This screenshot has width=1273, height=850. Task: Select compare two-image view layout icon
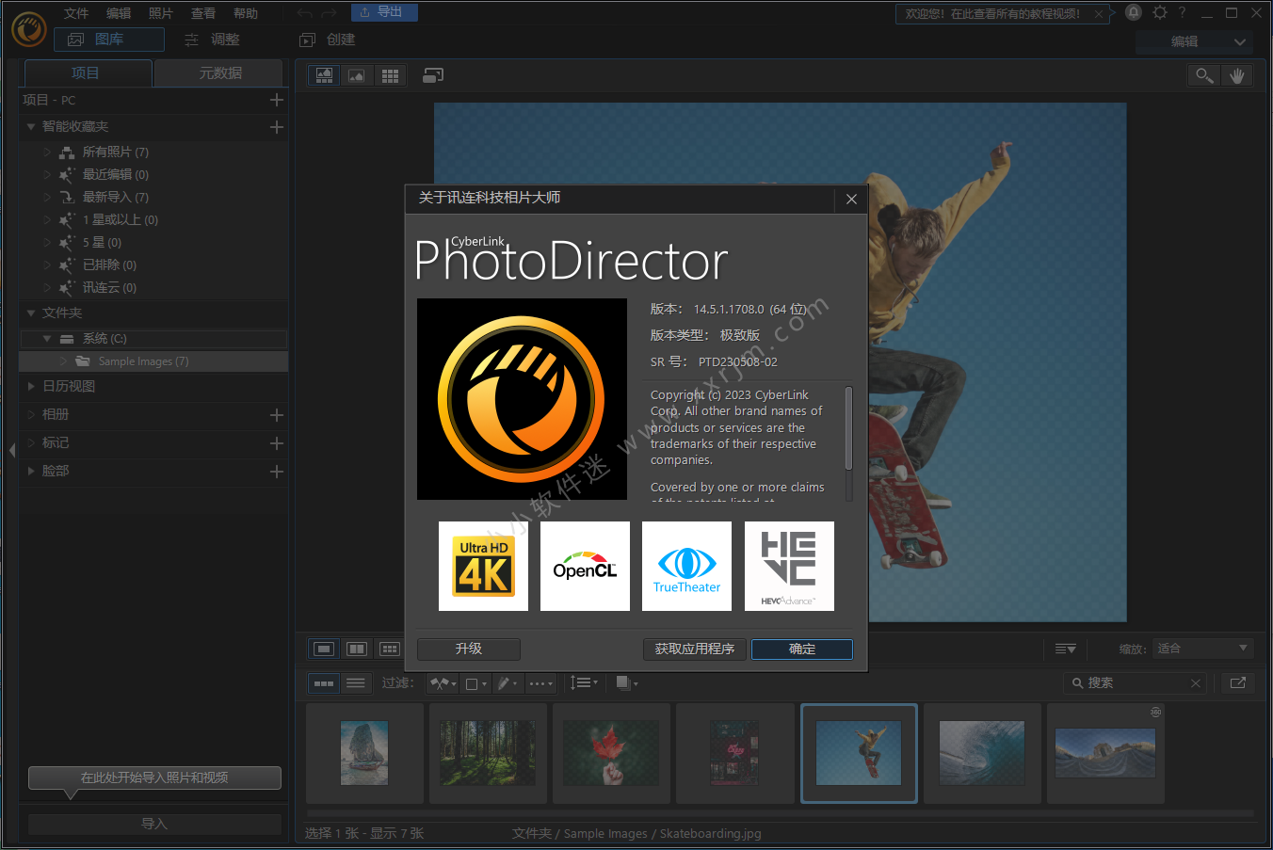(x=357, y=649)
